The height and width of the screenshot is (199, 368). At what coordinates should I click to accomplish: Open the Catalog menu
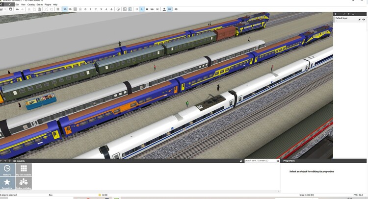point(31,4)
